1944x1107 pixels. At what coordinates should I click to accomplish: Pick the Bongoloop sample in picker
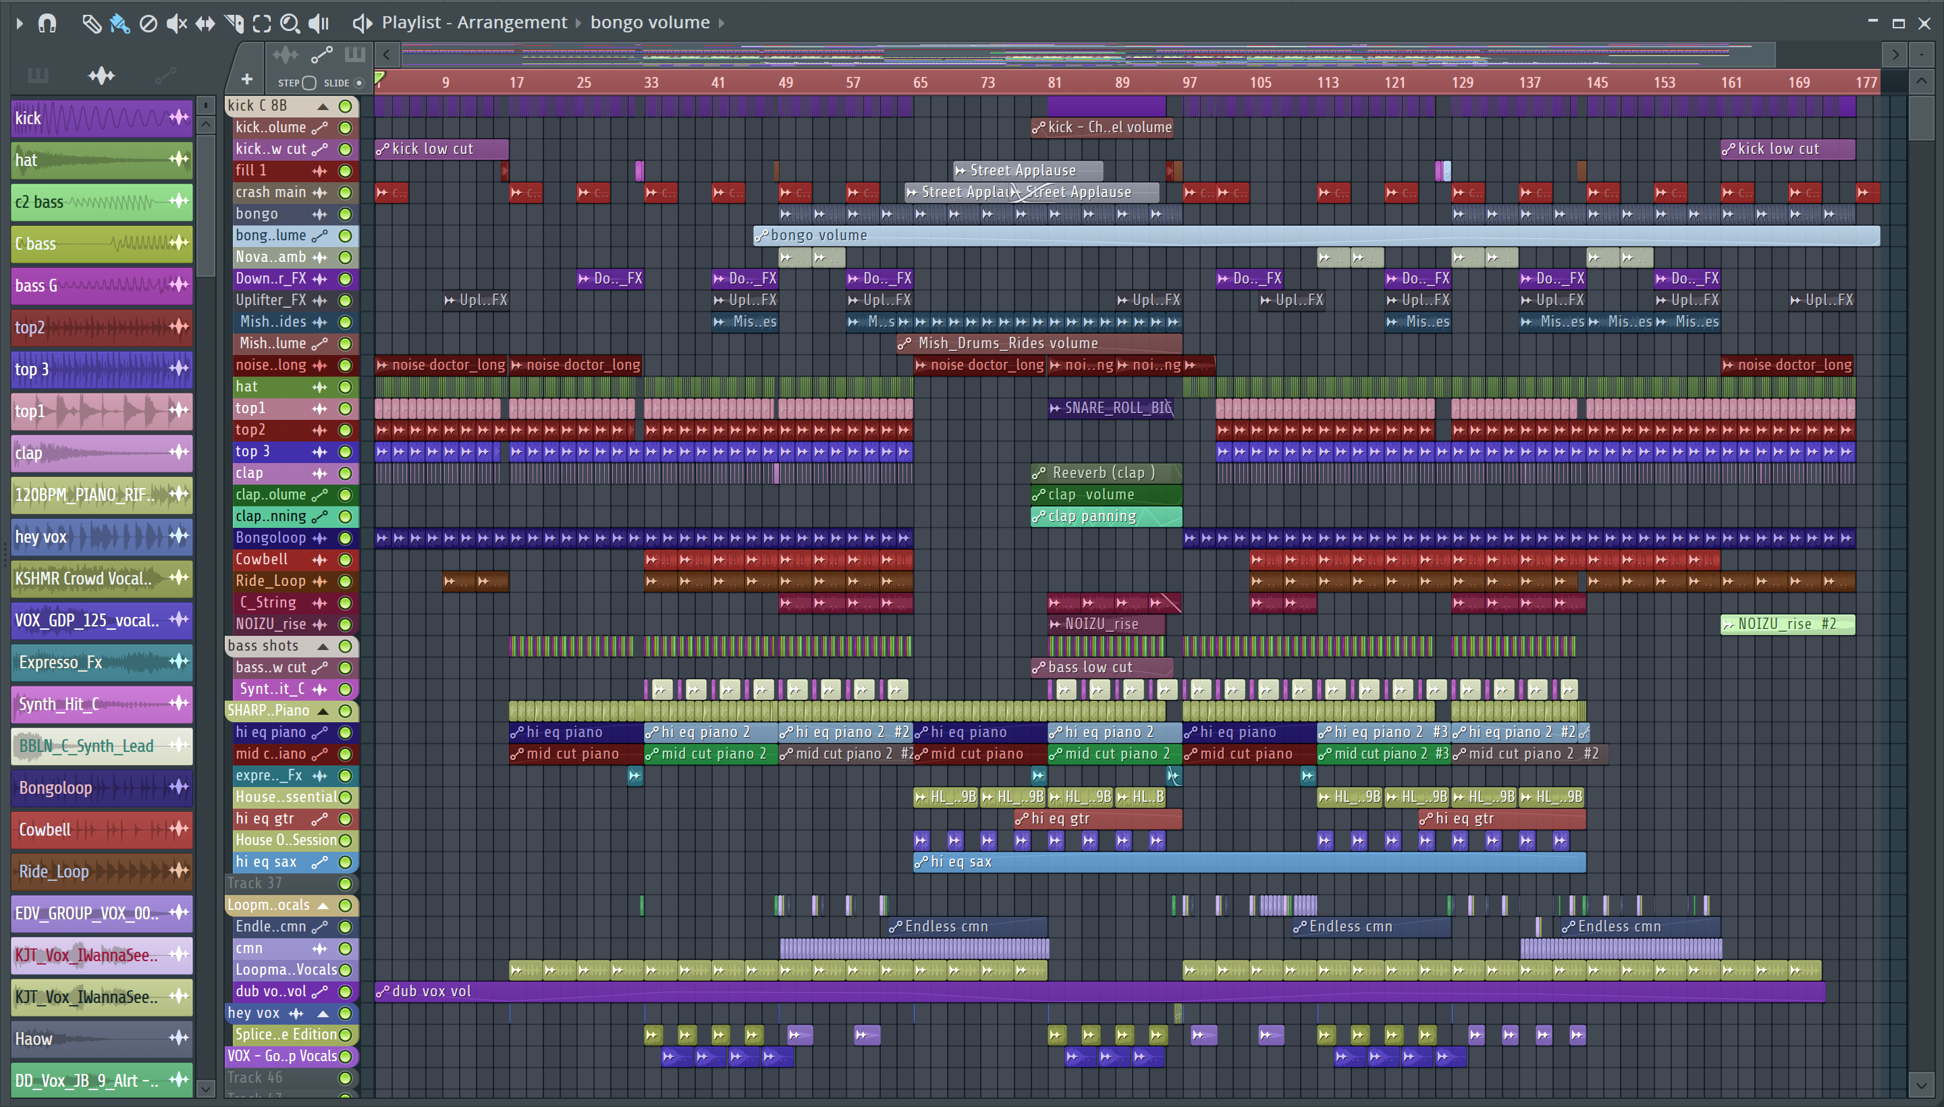(102, 788)
